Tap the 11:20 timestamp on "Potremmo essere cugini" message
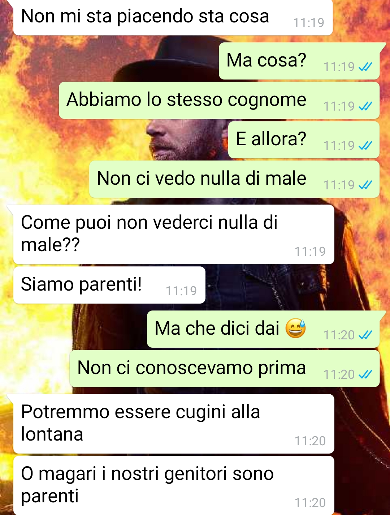 [x=310, y=441]
